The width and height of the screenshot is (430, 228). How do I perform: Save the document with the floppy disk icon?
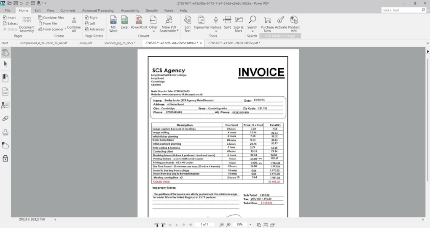tap(15, 3)
